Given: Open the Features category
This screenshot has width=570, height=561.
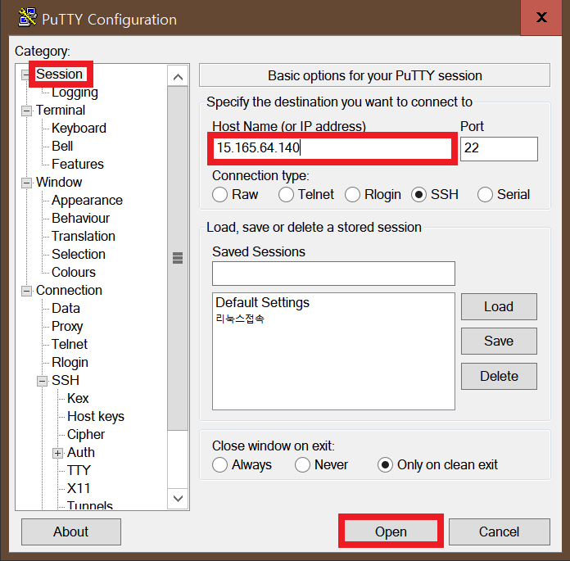Looking at the screenshot, I should coord(78,164).
